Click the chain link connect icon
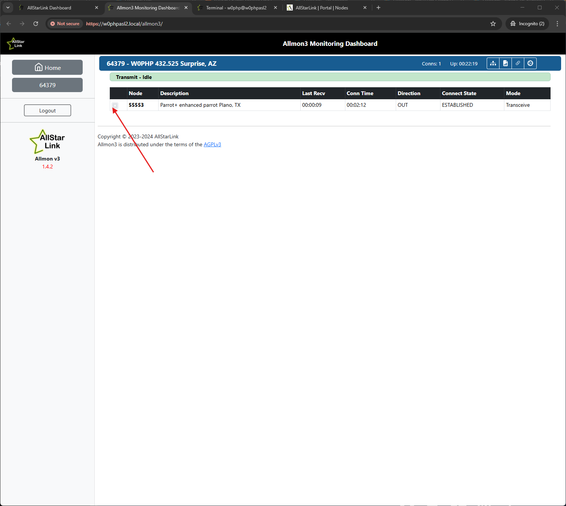Viewport: 566px width, 506px height. 518,64
